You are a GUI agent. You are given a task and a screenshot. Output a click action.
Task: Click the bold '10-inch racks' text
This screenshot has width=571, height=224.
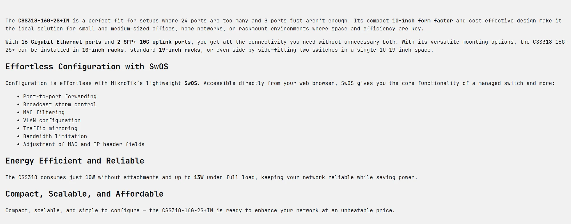tap(103, 50)
